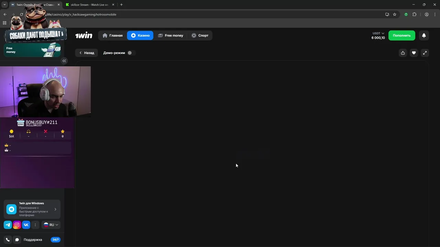This screenshot has height=247, width=440.
Task: Open the bookmarks bar apps grid icon
Action: tap(4, 23)
